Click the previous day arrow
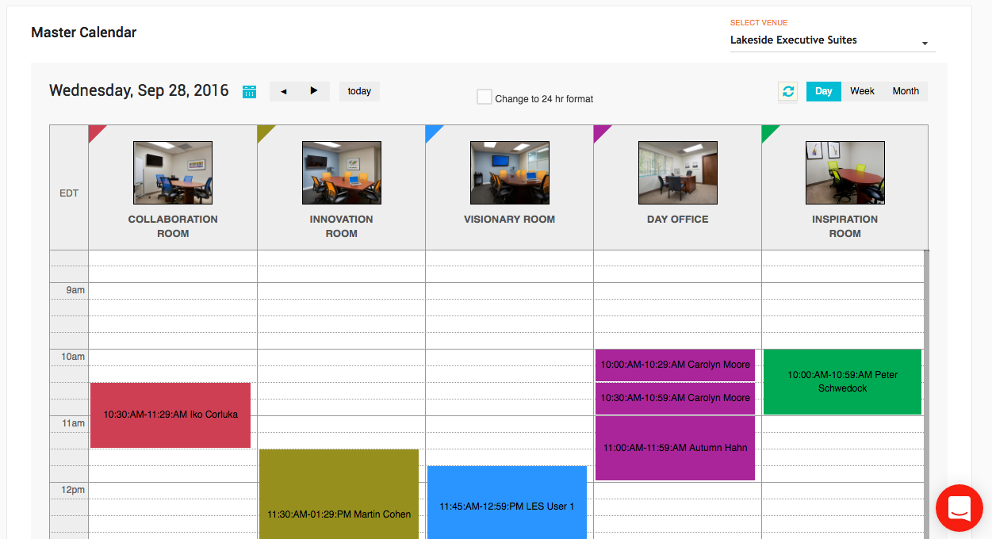 (x=284, y=91)
